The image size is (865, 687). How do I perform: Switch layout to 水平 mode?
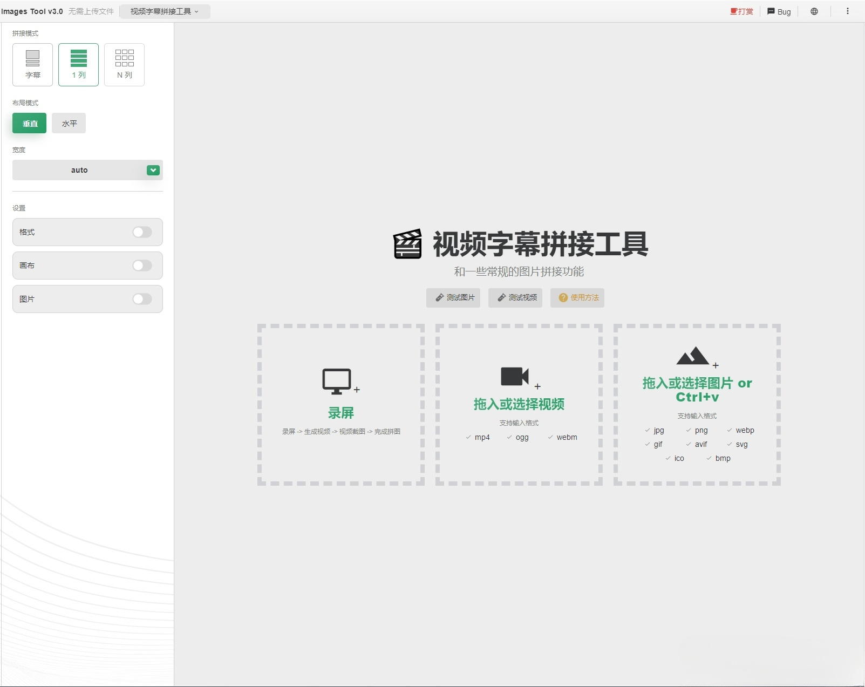click(x=69, y=123)
